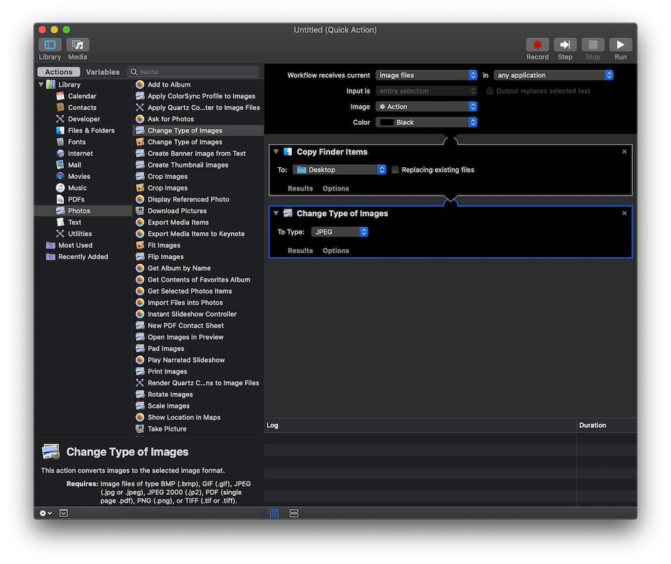
Task: Click the Step toolbar icon
Action: pyautogui.click(x=565, y=45)
